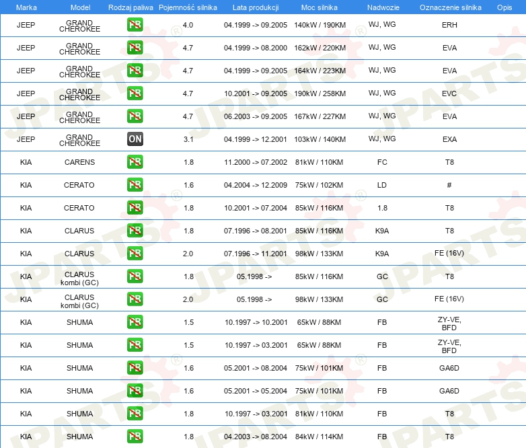The height and width of the screenshot is (448, 526).
Task: Click the 140kW / 190KM power cell
Action: pos(320,25)
